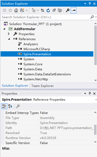Screen dimensions: 97x157
Task: Click Property Pages wrench icon
Action: pos(18,106)
